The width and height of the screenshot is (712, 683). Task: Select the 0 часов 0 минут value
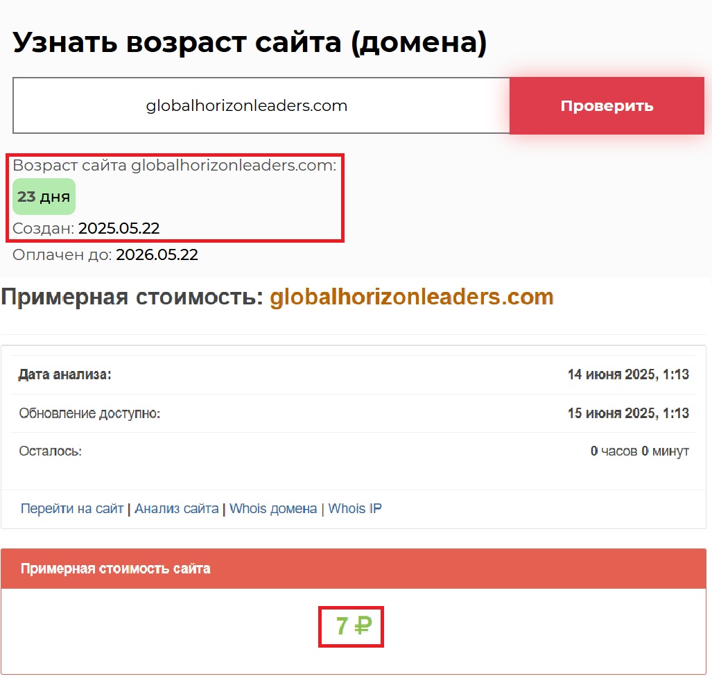tap(639, 451)
